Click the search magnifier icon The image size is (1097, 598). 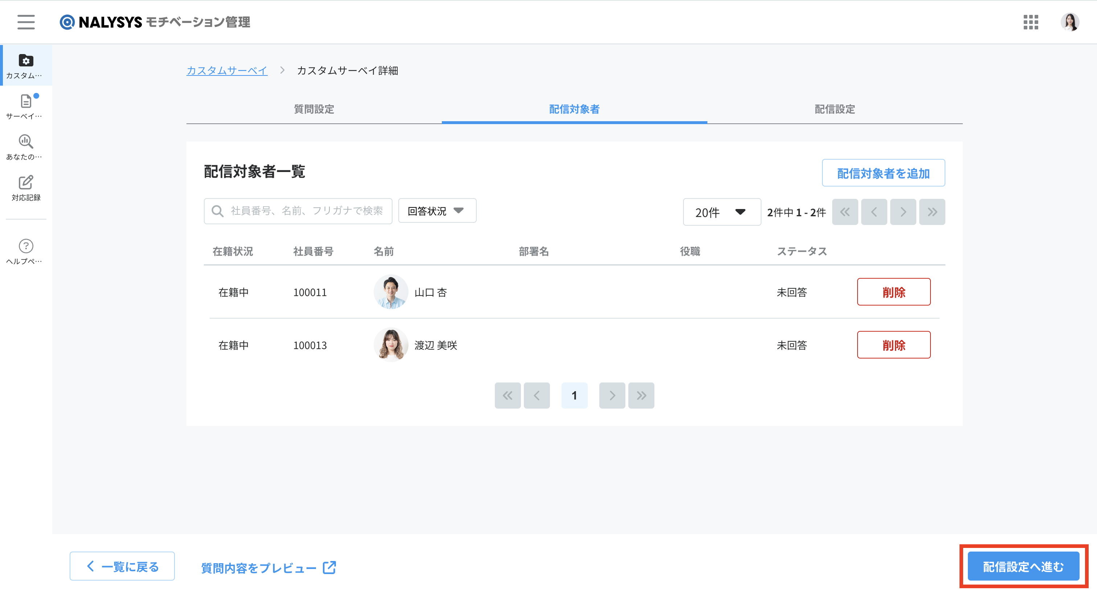pos(218,211)
